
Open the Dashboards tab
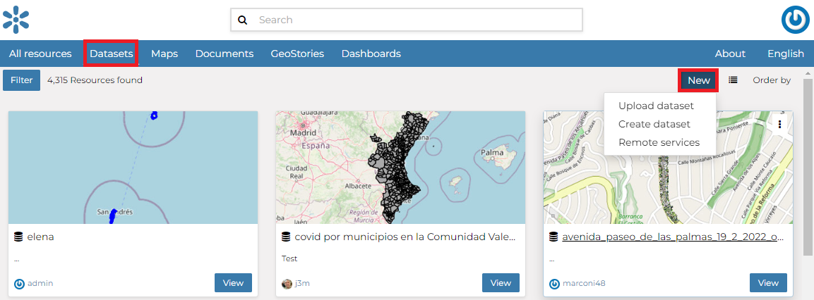(x=371, y=54)
